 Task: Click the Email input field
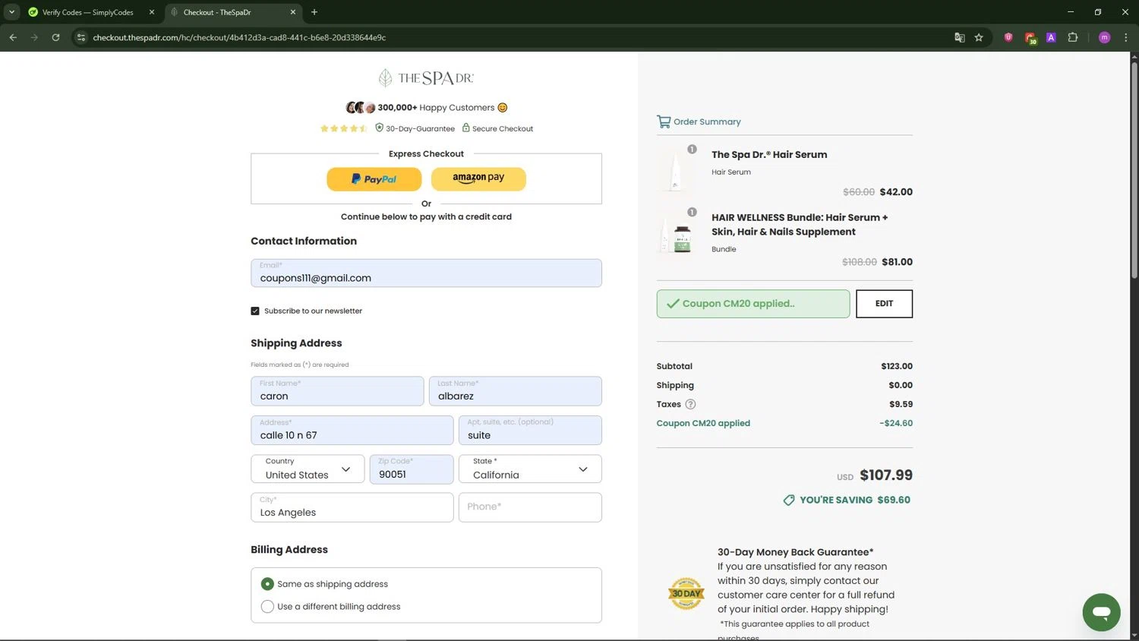click(426, 273)
